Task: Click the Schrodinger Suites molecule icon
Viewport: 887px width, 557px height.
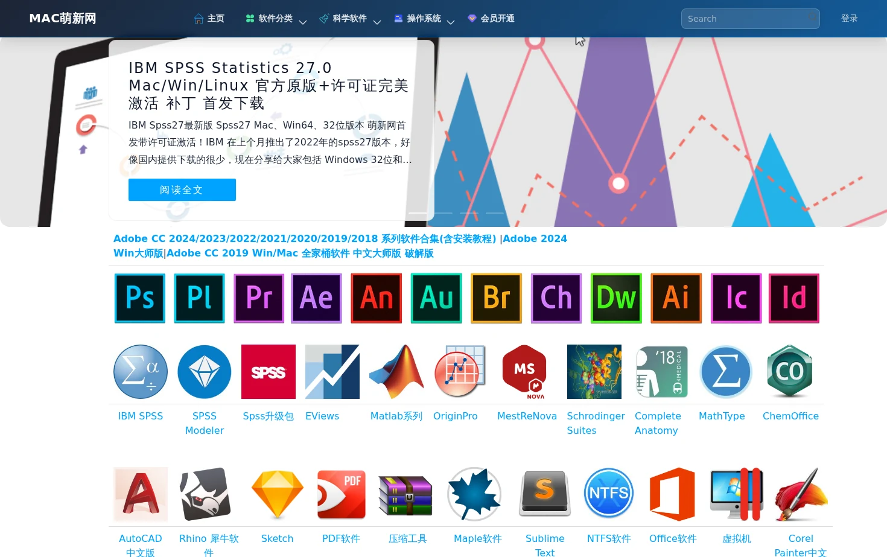Action: point(594,372)
